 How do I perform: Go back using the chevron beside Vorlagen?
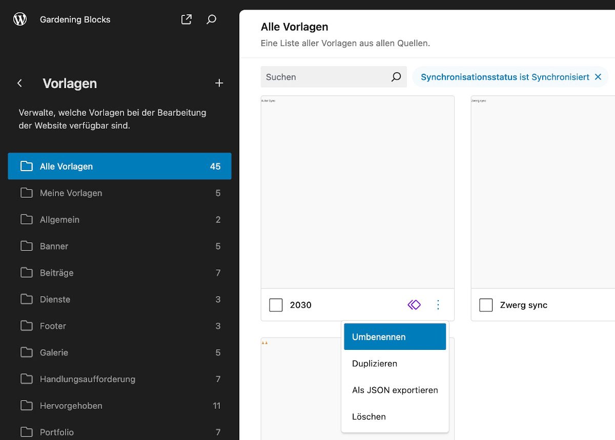[20, 83]
